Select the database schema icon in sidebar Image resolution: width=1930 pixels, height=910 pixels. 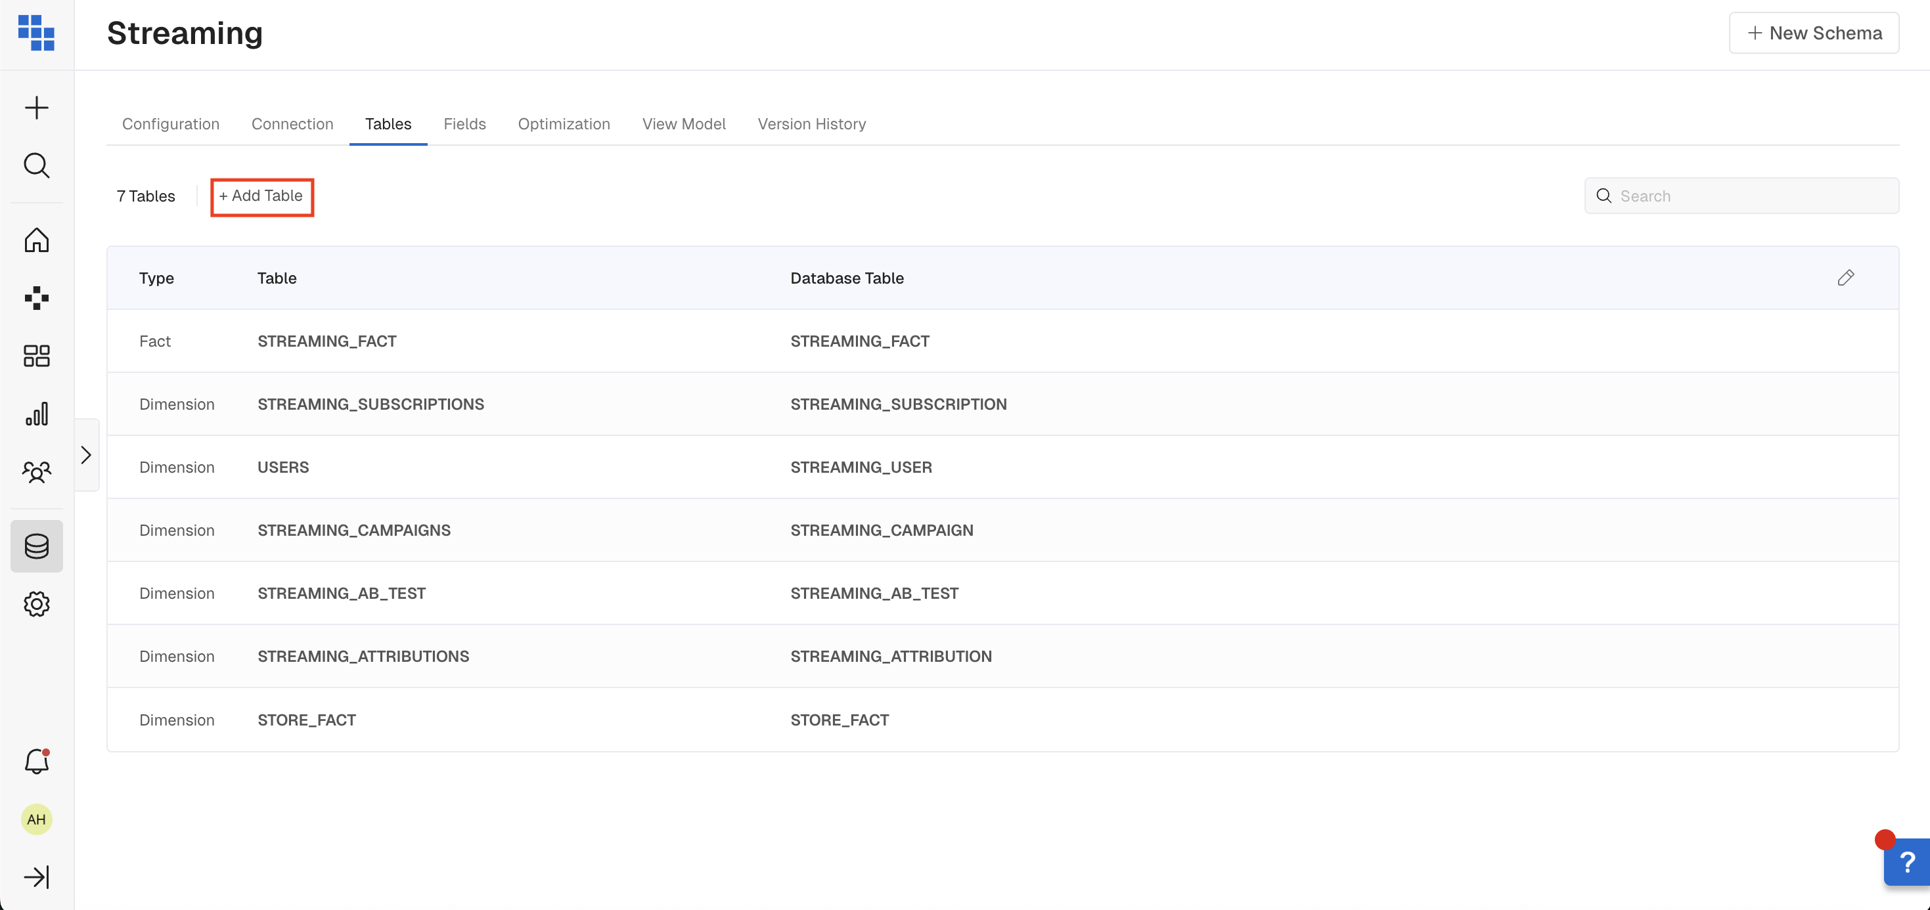coord(36,546)
